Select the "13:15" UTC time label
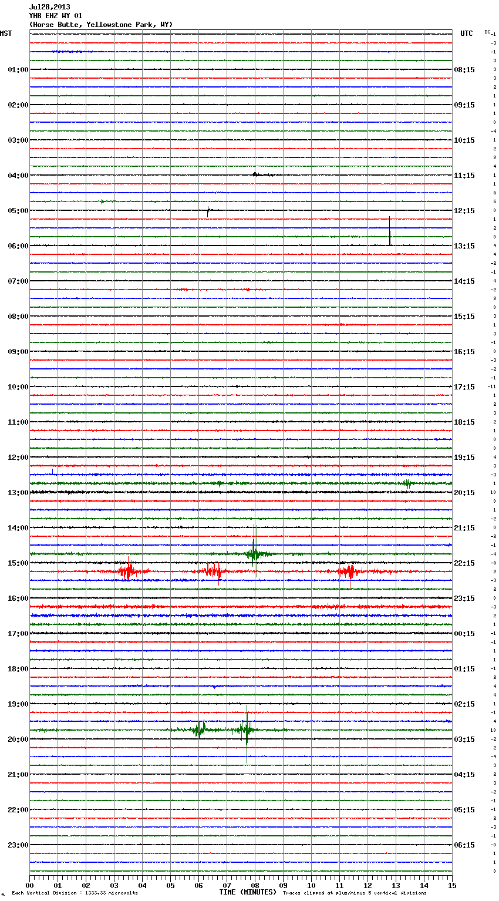499x901 pixels. (x=464, y=246)
